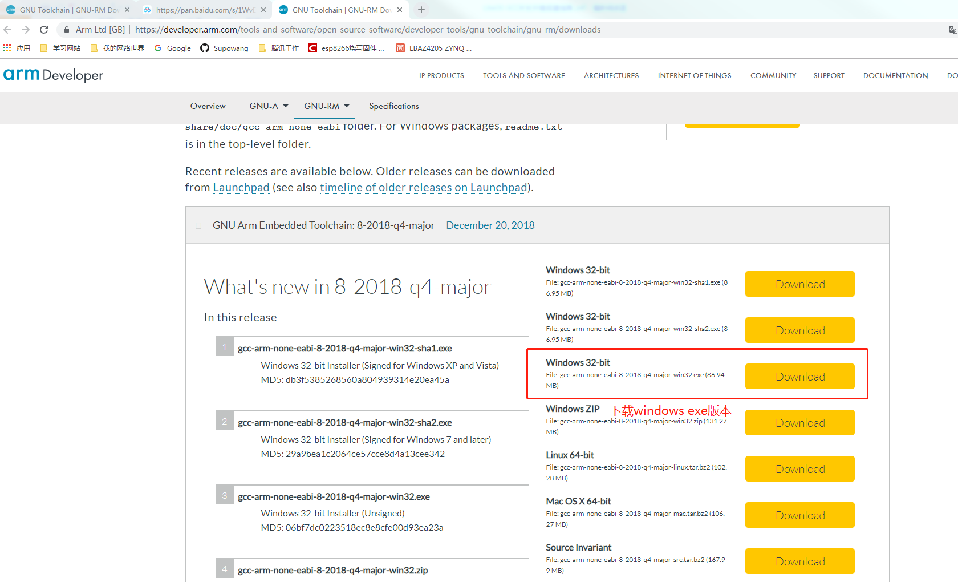Click the browser back arrow icon
Screen dimensions: 958x582
pyautogui.click(x=7, y=30)
